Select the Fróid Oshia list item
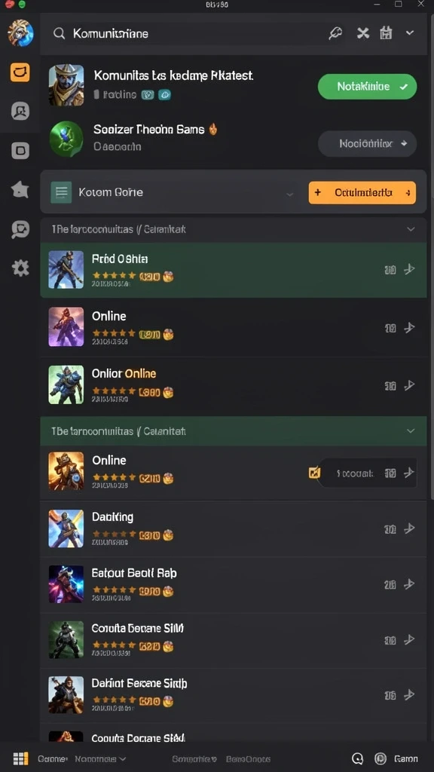Viewport: 434px width, 772px height. 234,269
